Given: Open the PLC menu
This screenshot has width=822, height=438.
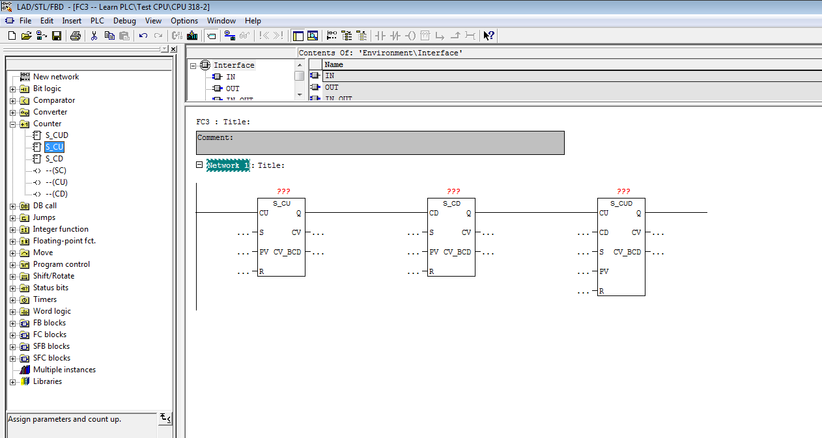Looking at the screenshot, I should tap(96, 20).
